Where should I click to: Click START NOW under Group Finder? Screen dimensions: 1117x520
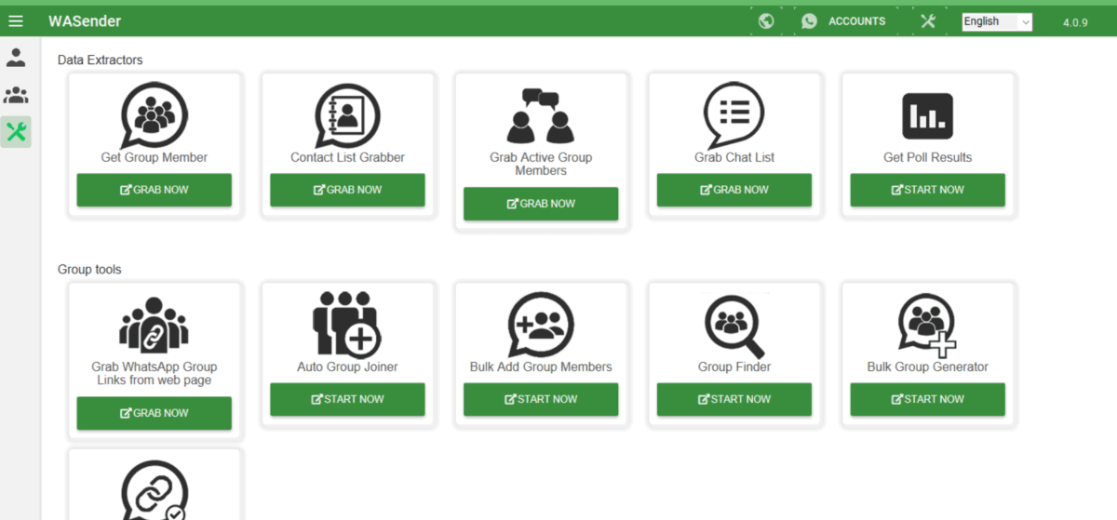click(x=734, y=399)
